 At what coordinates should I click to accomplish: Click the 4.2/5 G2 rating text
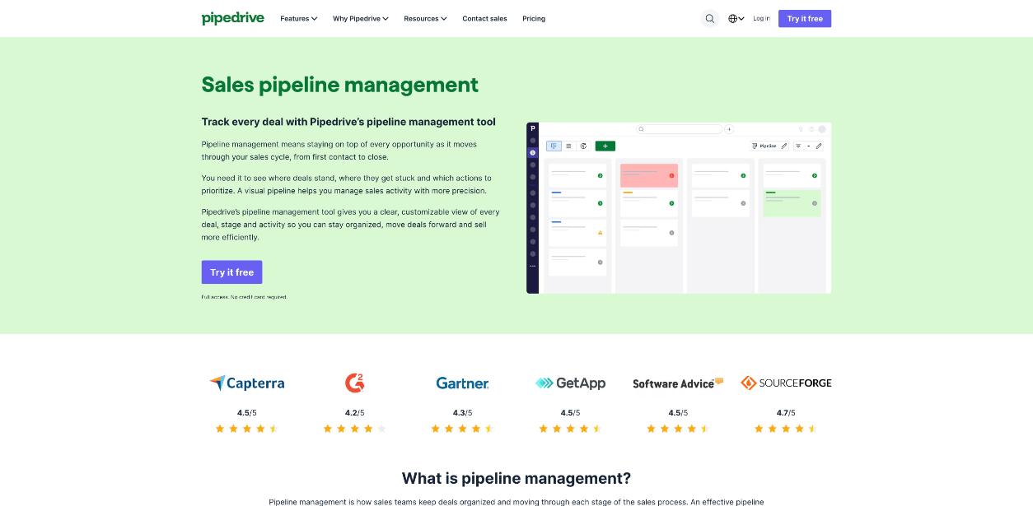point(354,413)
